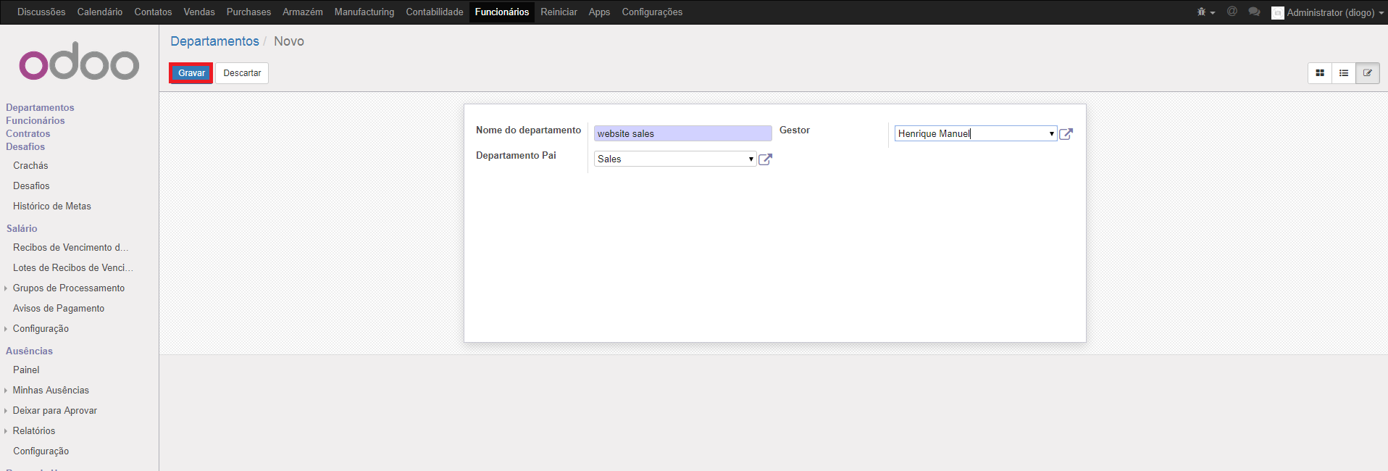Go to Departamentos breadcrumb link
The height and width of the screenshot is (471, 1388).
coord(214,41)
